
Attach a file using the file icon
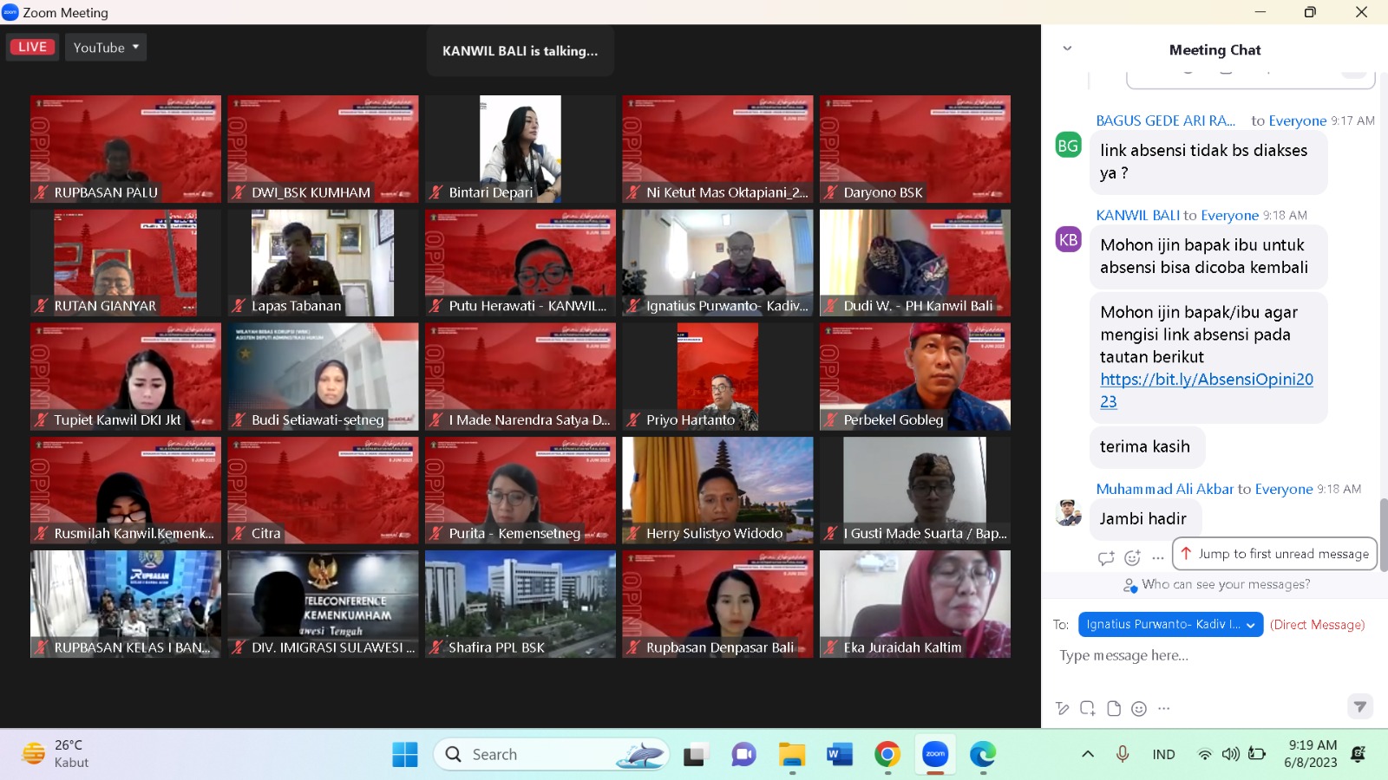click(x=1114, y=708)
